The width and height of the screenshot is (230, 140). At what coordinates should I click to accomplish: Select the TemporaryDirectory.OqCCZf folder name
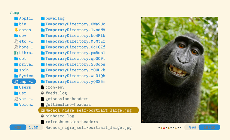[x=75, y=47]
